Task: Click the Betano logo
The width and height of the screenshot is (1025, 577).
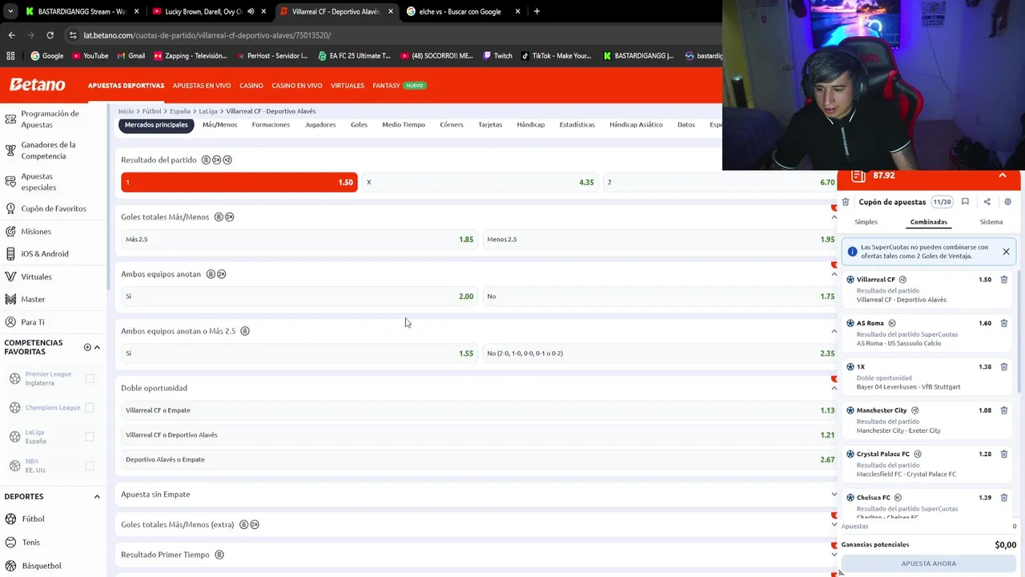Action: [37, 85]
